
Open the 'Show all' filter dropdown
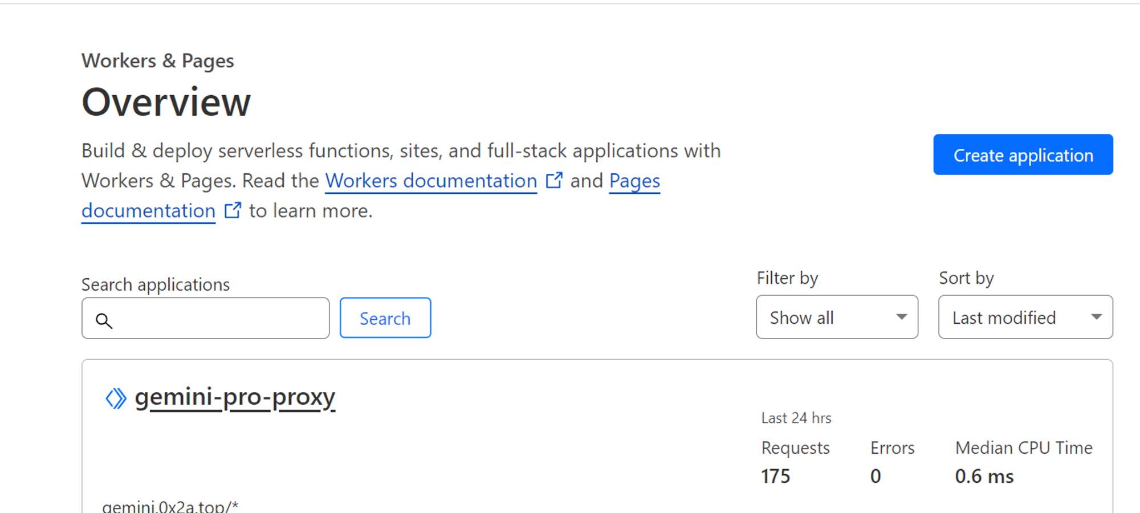[x=836, y=317]
